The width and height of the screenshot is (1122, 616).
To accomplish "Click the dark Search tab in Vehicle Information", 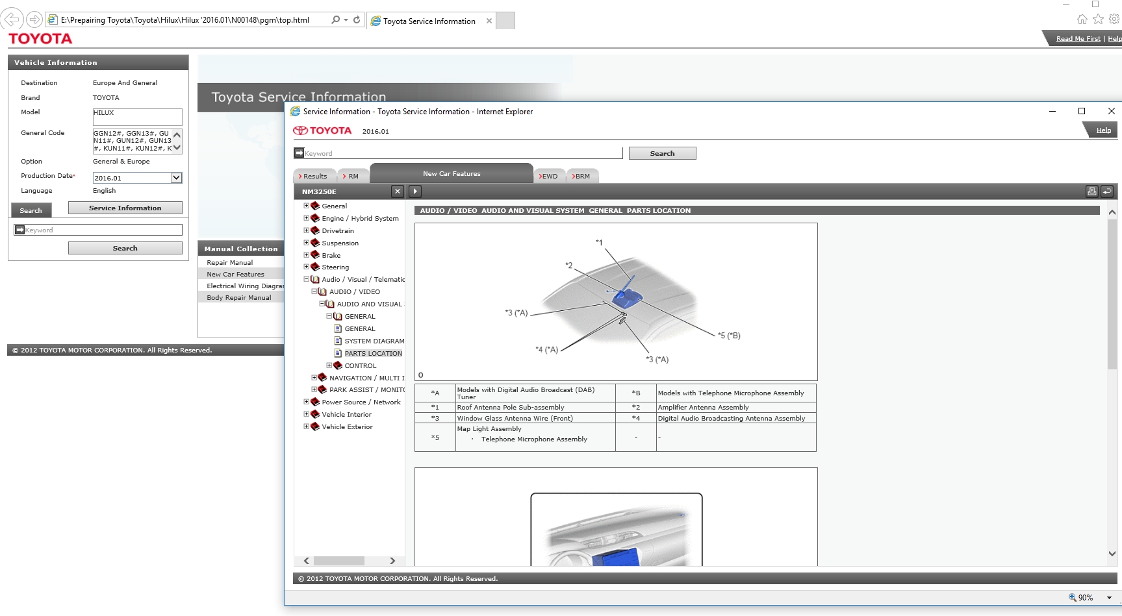I will [31, 210].
